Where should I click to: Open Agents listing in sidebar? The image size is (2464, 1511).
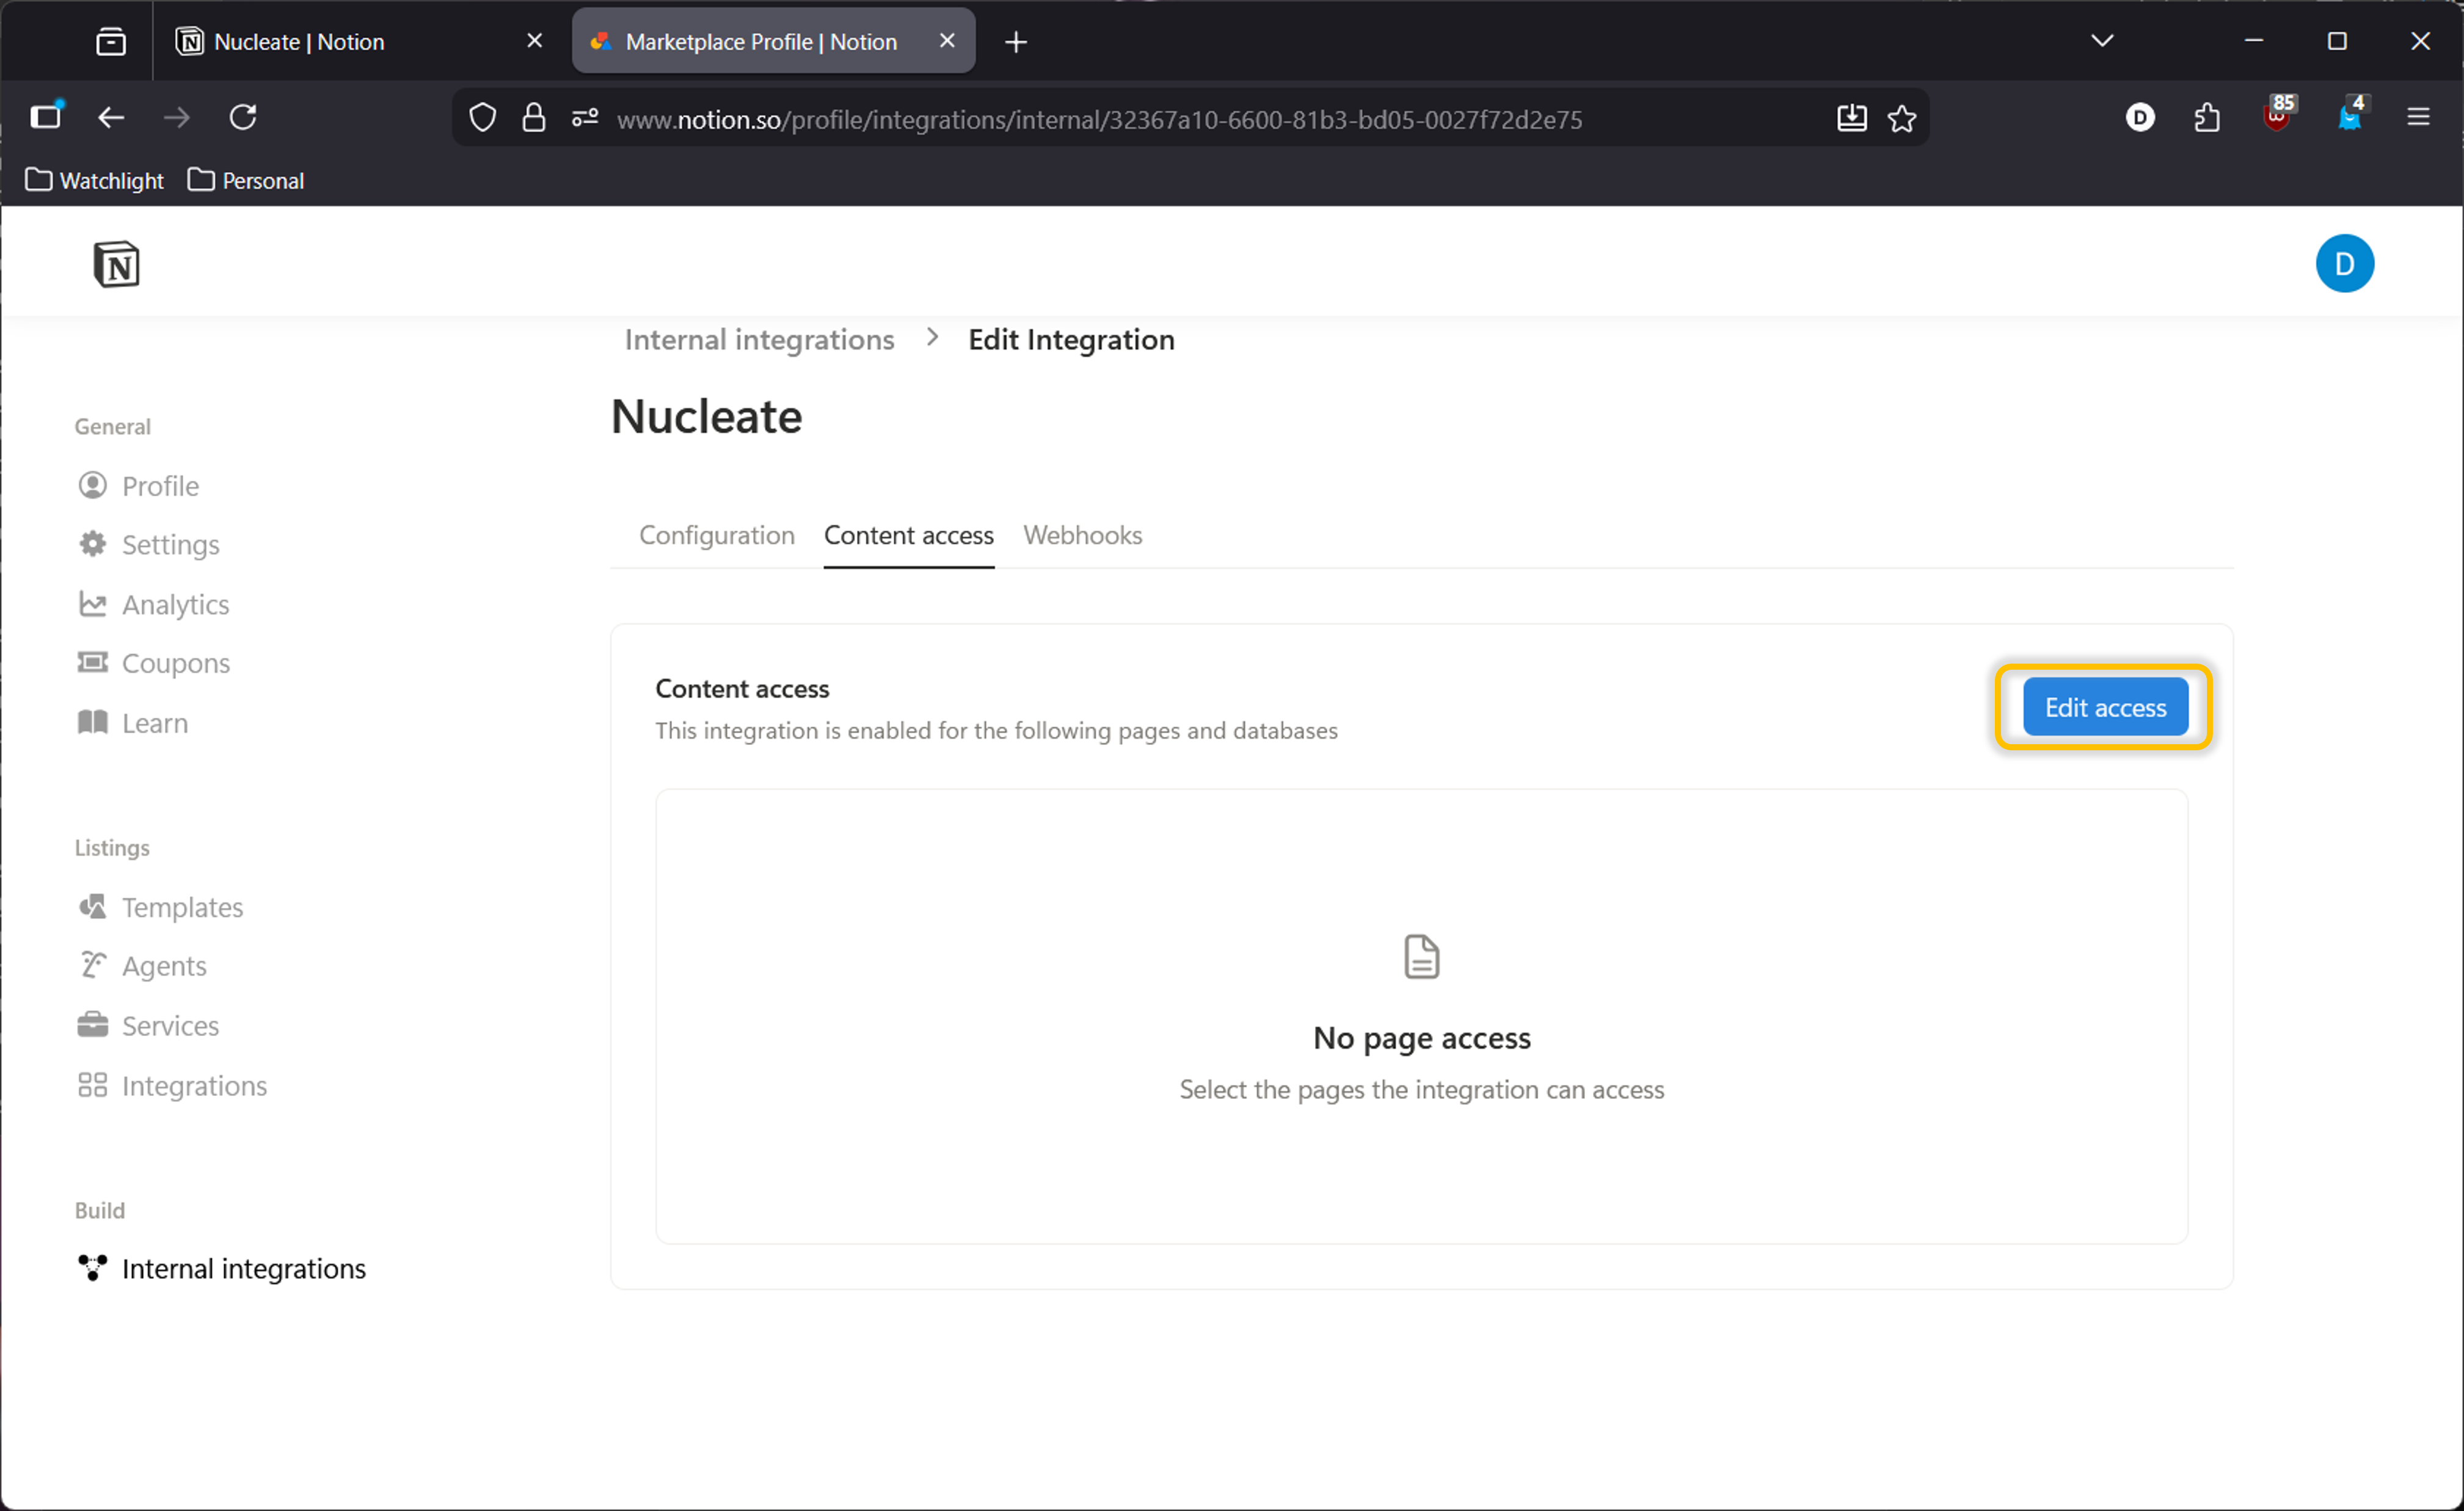(163, 965)
